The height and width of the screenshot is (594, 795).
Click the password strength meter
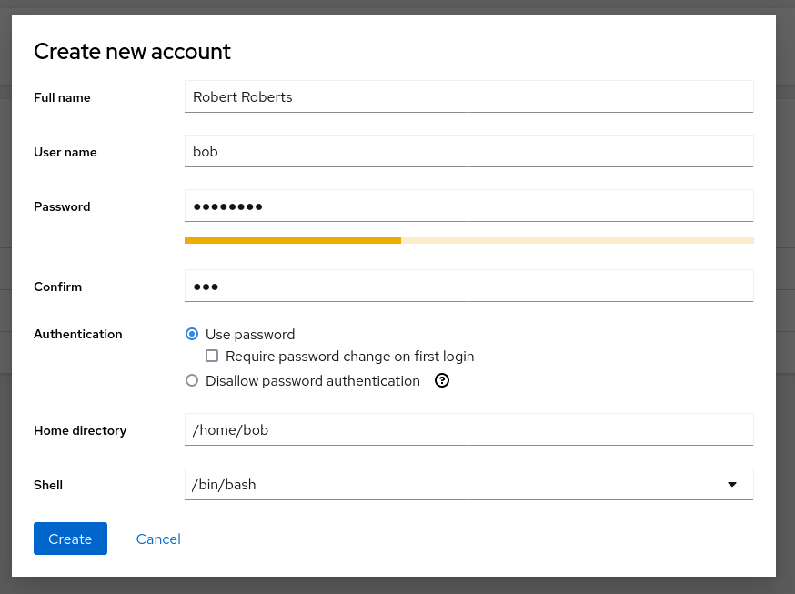coord(468,240)
